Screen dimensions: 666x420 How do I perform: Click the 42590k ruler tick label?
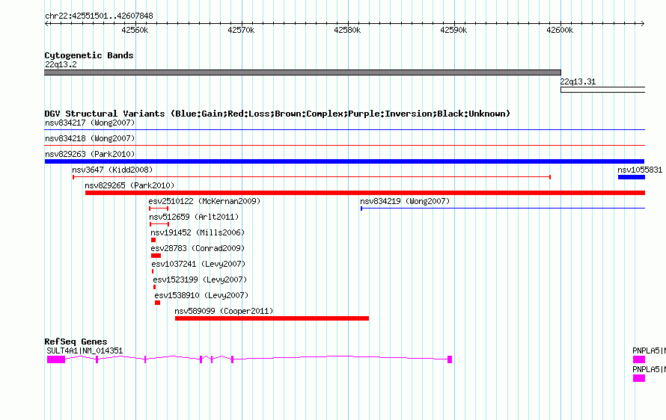[453, 30]
